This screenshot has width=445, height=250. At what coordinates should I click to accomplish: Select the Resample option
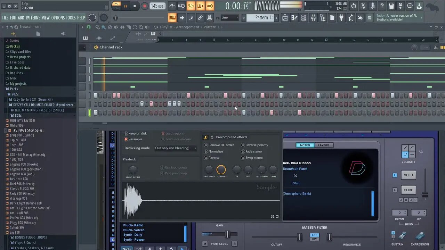click(133, 139)
